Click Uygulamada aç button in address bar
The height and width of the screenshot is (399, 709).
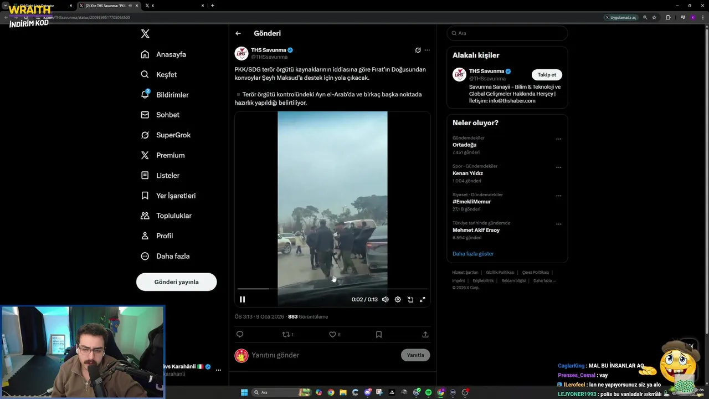(x=621, y=17)
